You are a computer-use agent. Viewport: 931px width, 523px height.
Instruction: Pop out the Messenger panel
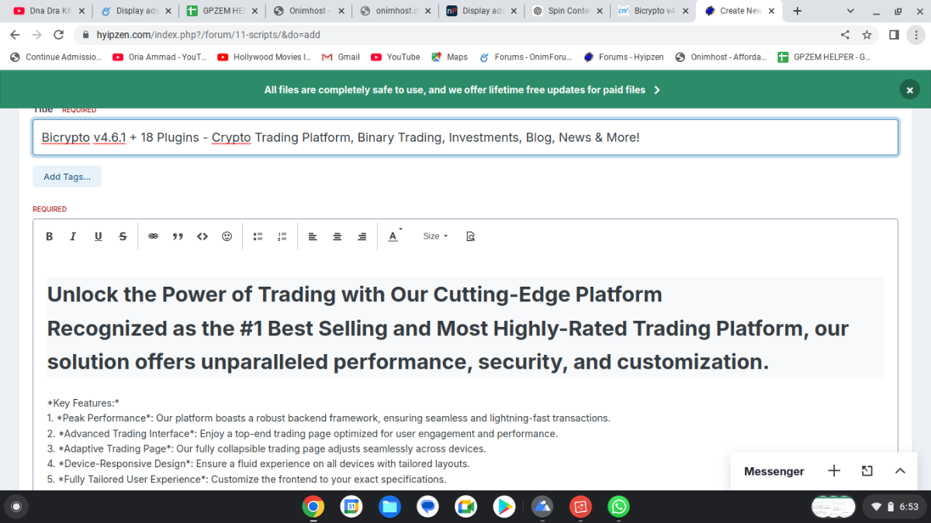point(867,471)
